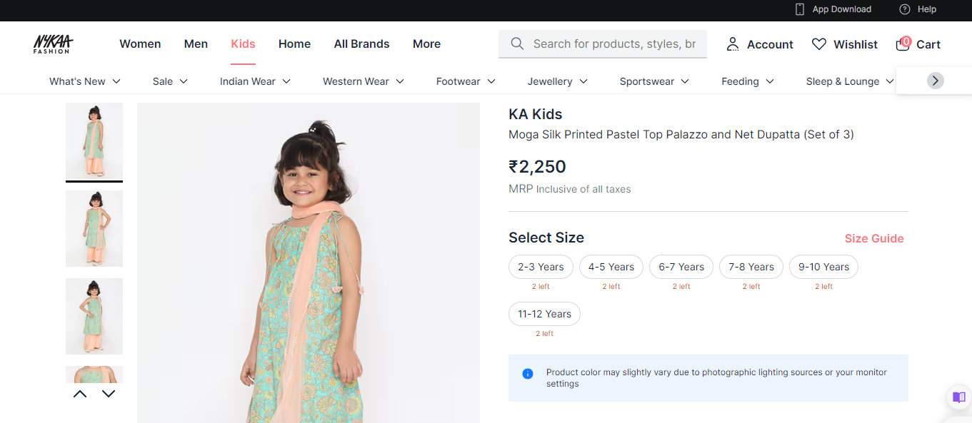Select the second product thumbnail

94,228
